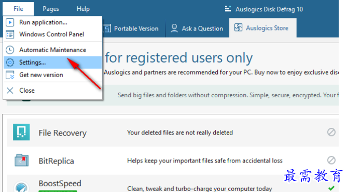Click the 'Send big files and folders' banner
This screenshot has width=347, height=192.
173,95
